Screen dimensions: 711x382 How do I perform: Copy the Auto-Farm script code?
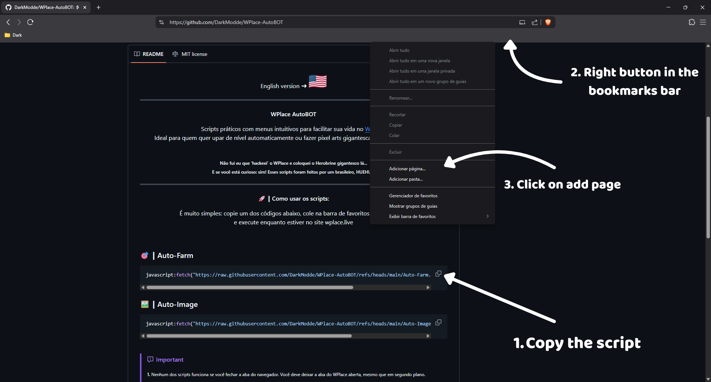(438, 274)
